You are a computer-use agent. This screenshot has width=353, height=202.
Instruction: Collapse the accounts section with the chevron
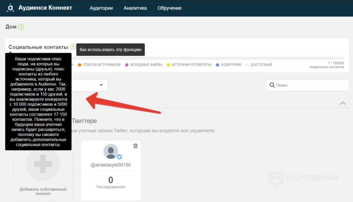pyautogui.click(x=343, y=103)
